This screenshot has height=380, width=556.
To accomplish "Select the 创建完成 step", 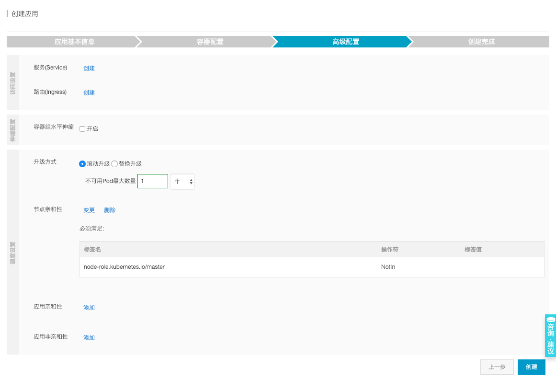I will click(x=481, y=42).
